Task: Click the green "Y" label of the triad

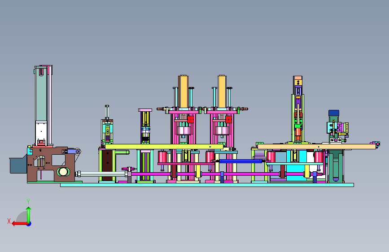Action: click(28, 201)
